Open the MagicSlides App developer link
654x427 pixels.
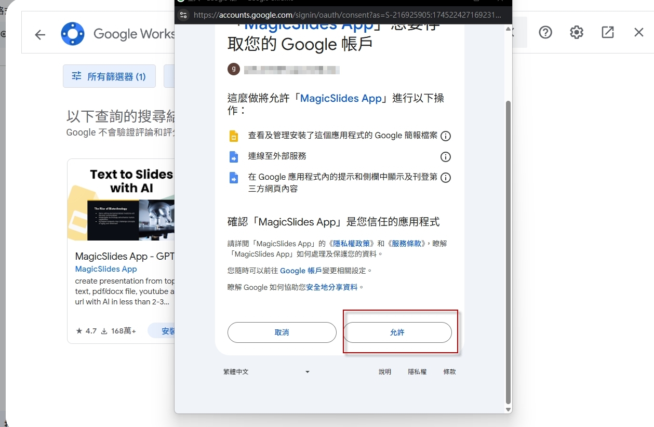105,269
